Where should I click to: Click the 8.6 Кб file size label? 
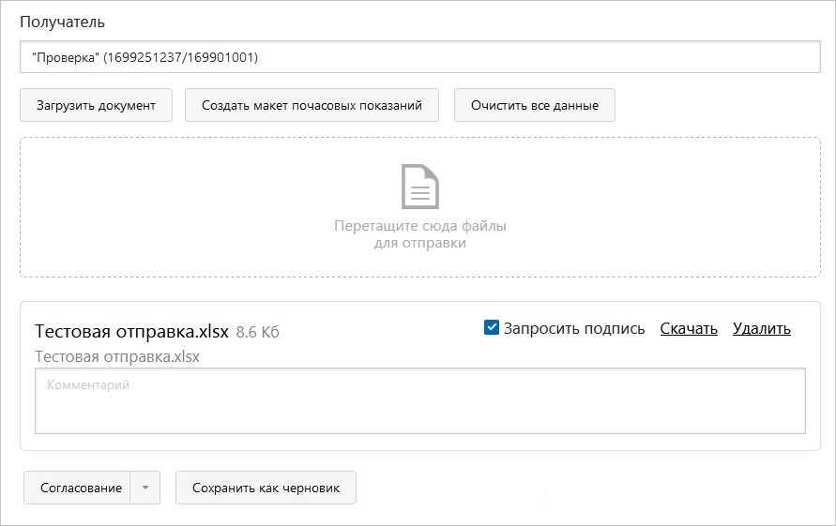pyautogui.click(x=257, y=332)
